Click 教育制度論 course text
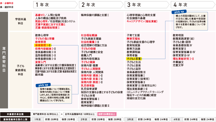Image resolution: width=216 pixels, height=122 pixels. tap(133, 45)
